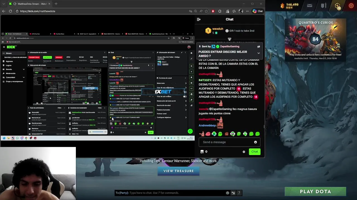Add page to favorites with star icon
The width and height of the screenshot is (357, 200).
(x=206, y=11)
